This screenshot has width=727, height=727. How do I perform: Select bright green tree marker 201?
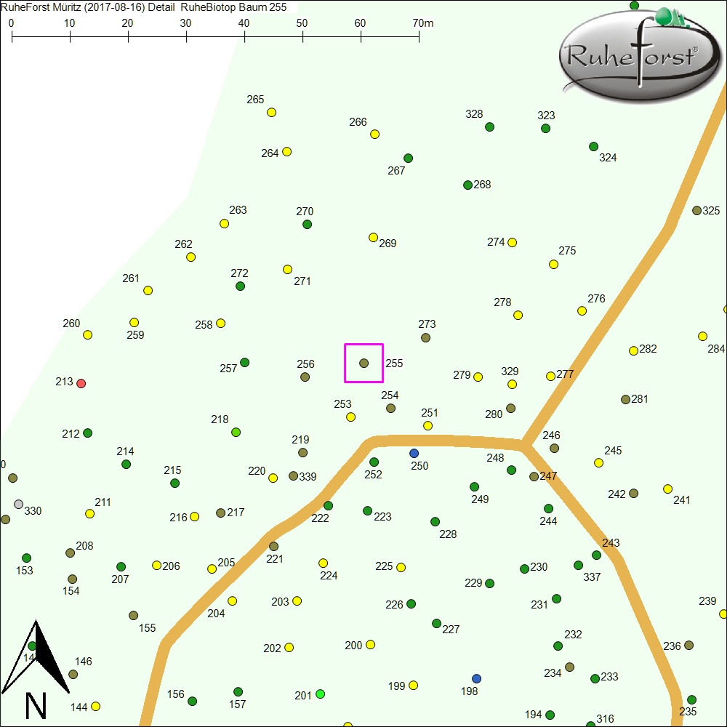tap(320, 694)
